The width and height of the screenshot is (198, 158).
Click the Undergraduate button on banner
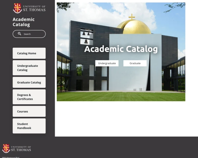pos(107,63)
